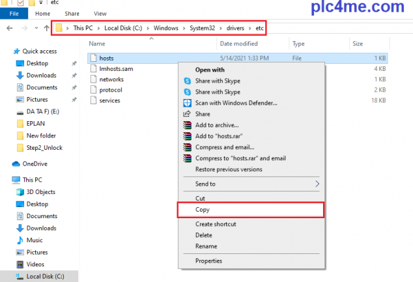
Task: Click the OneDrive cloud icon
Action: tap(17, 163)
